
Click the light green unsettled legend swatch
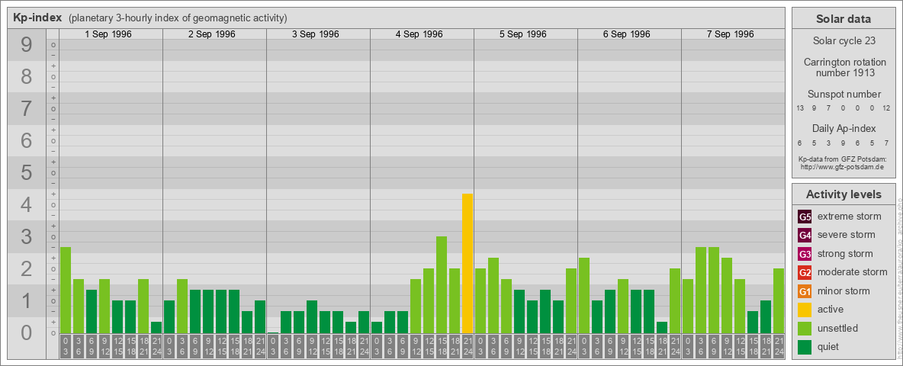click(x=805, y=328)
